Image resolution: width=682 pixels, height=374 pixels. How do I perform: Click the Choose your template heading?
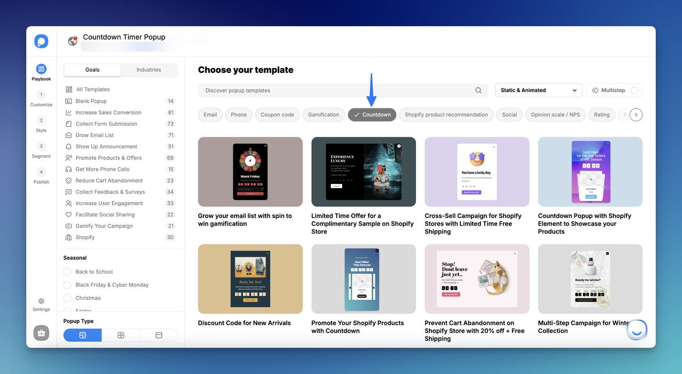[246, 70]
